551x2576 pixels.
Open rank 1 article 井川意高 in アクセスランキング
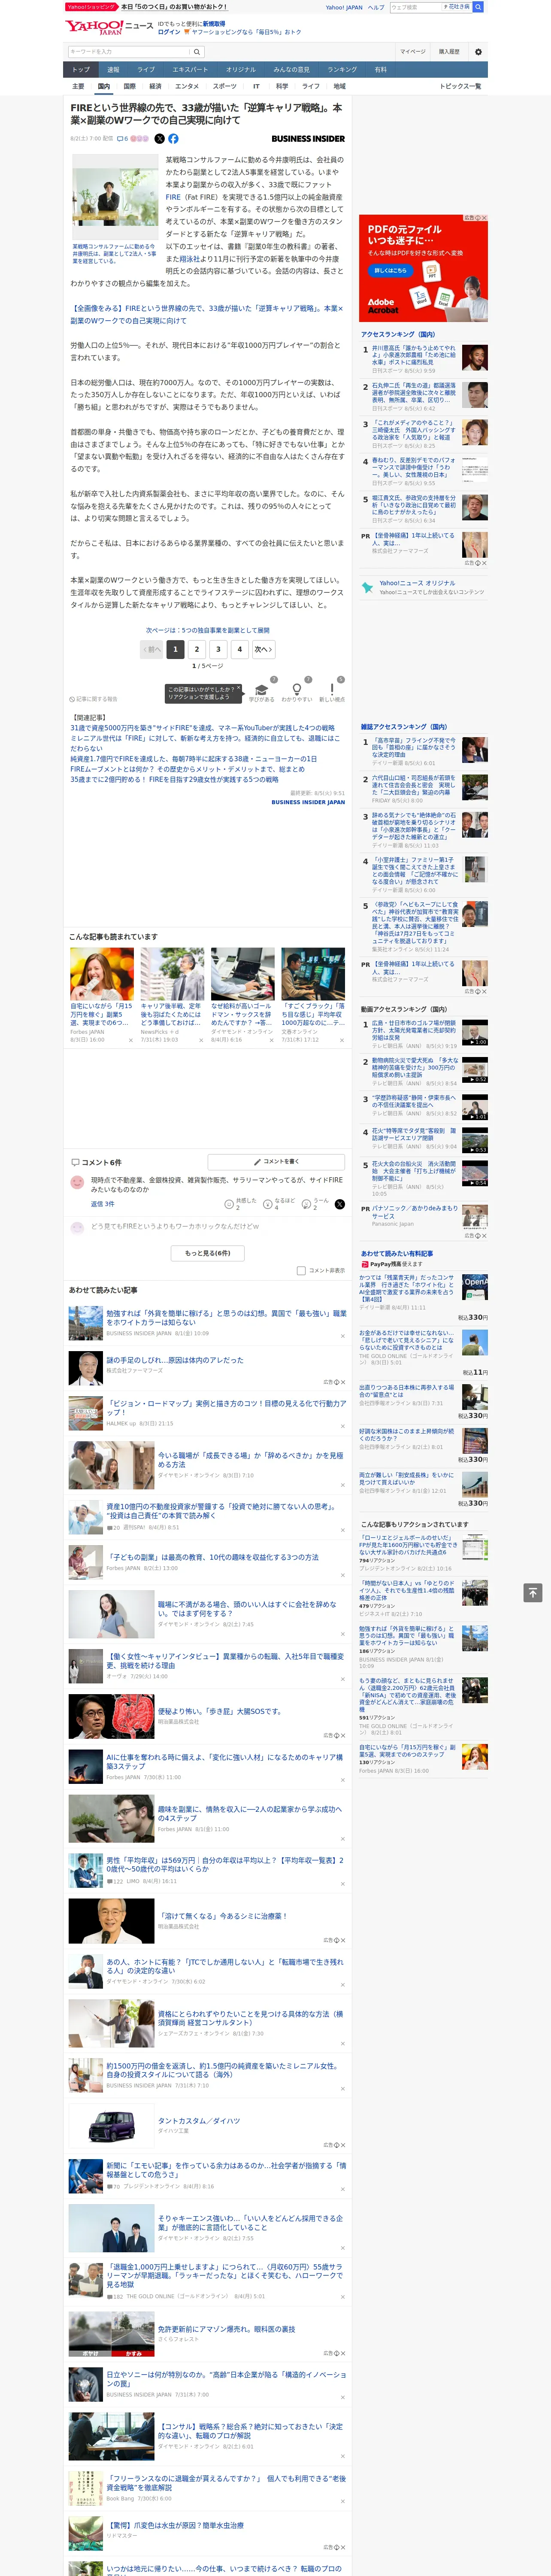click(x=414, y=356)
